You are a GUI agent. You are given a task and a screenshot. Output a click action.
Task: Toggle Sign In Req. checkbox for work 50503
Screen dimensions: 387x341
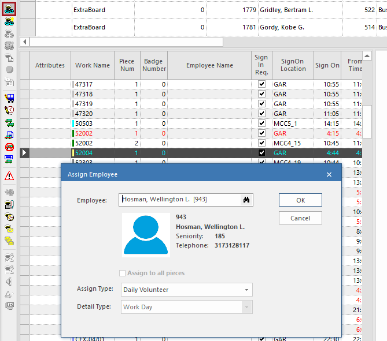point(261,123)
